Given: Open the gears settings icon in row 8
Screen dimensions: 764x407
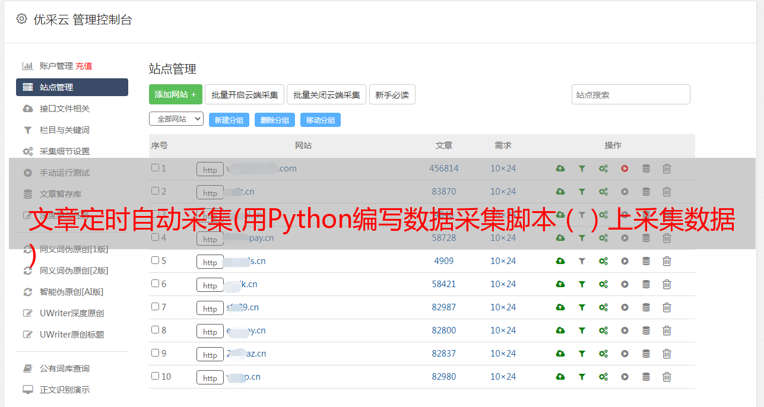Looking at the screenshot, I should [603, 330].
